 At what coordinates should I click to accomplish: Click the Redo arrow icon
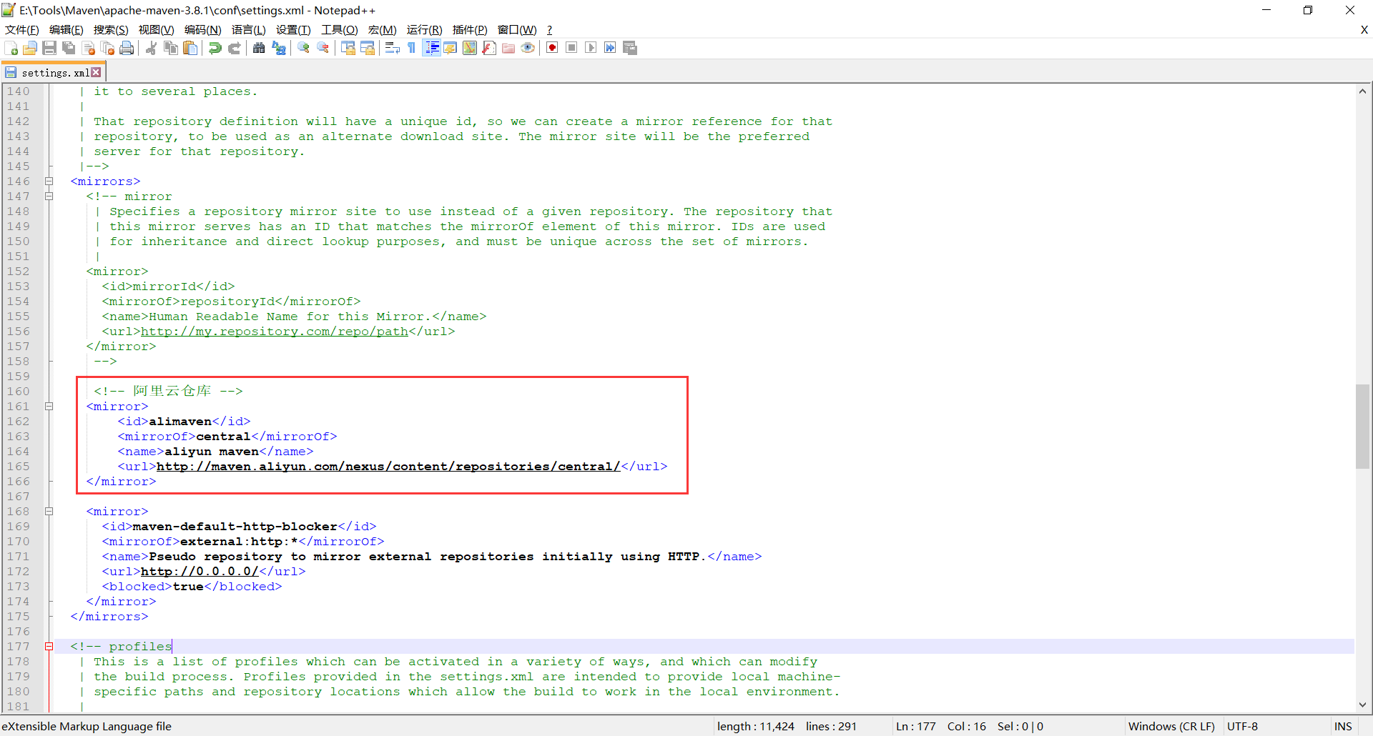(x=234, y=48)
